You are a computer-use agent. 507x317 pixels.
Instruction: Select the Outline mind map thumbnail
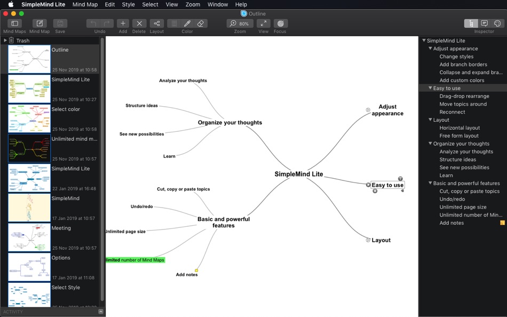29,59
